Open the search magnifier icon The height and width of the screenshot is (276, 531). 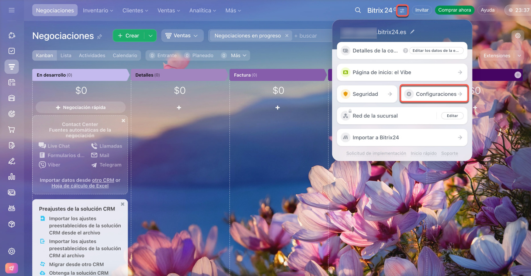pos(358,10)
